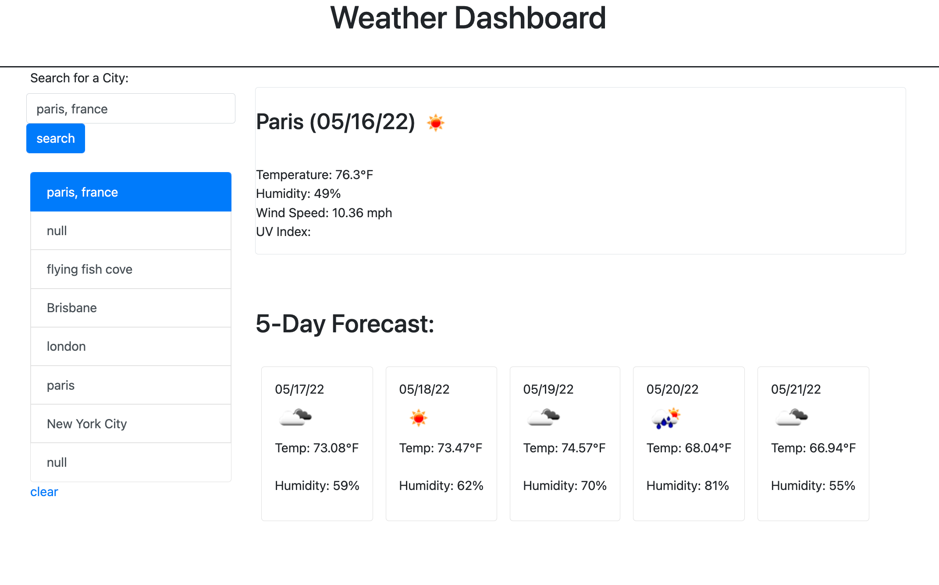Click the sun icon on the 05/18/22 forecast
This screenshot has height=585, width=939.
[419, 417]
